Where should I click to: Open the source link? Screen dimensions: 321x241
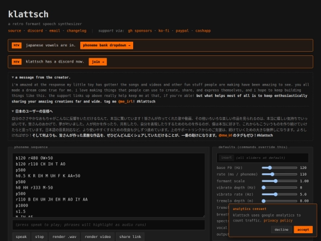click(14, 31)
